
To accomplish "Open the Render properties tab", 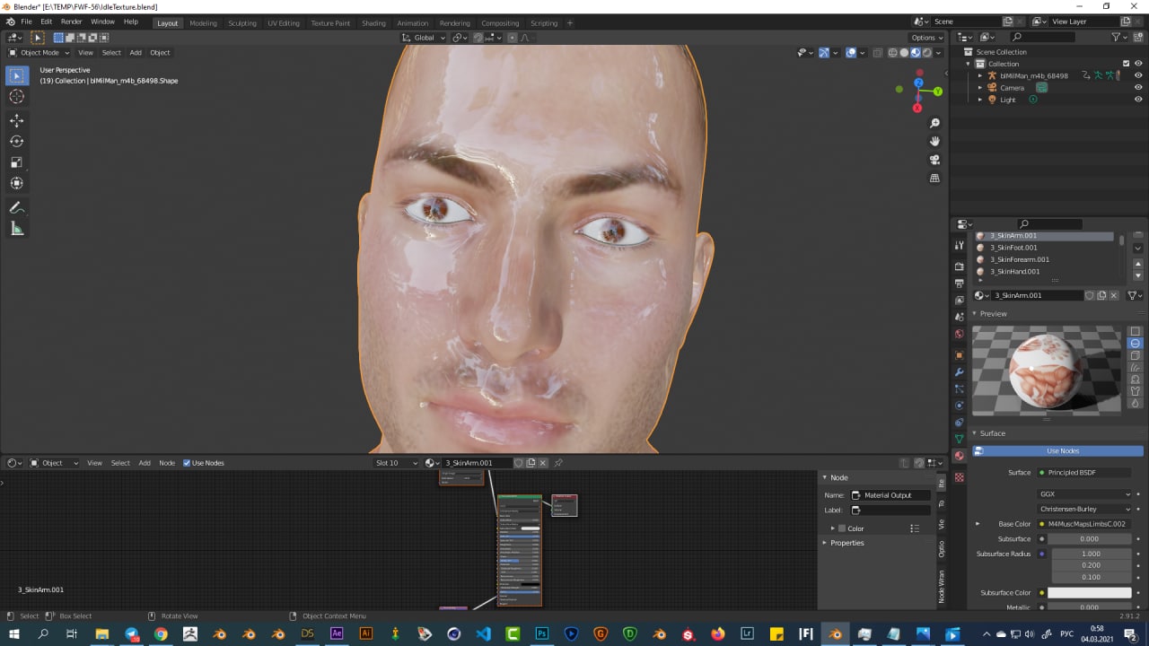I will pyautogui.click(x=959, y=266).
